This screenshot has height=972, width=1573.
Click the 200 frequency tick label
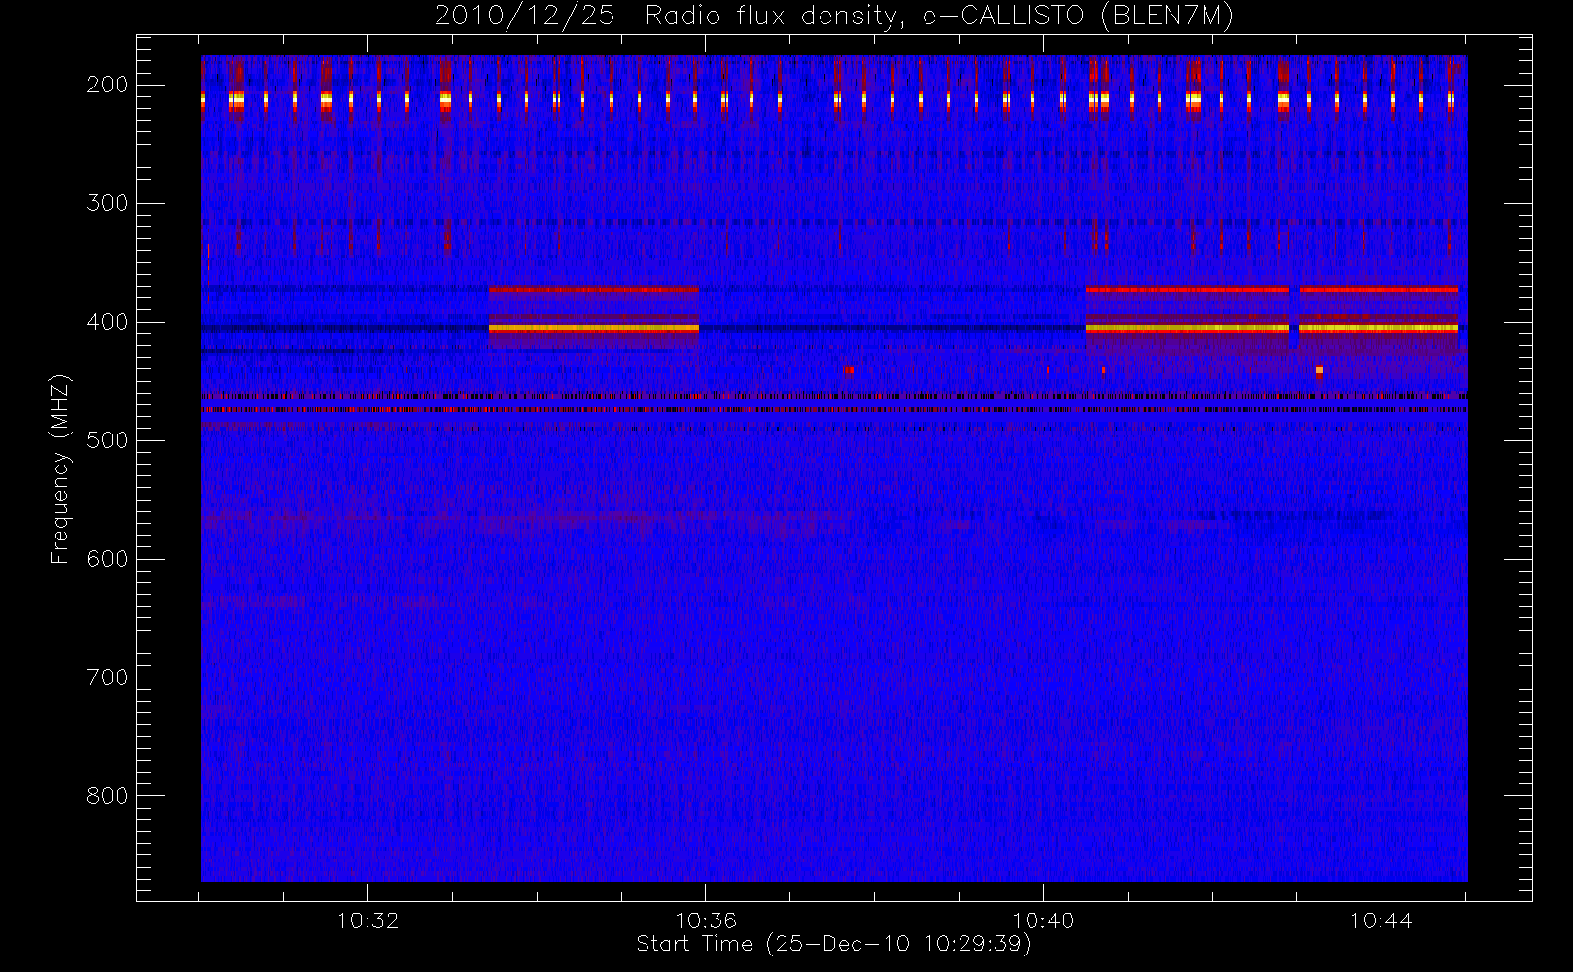(x=108, y=85)
